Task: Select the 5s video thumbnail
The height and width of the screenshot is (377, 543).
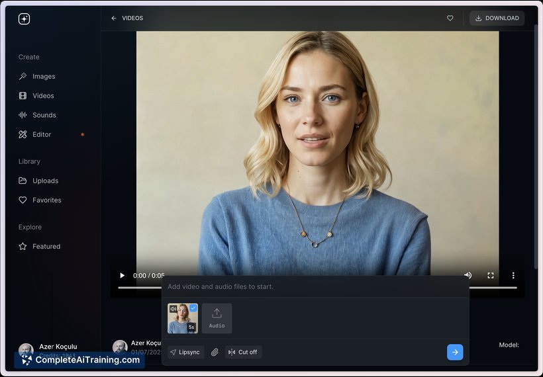Action: [183, 320]
